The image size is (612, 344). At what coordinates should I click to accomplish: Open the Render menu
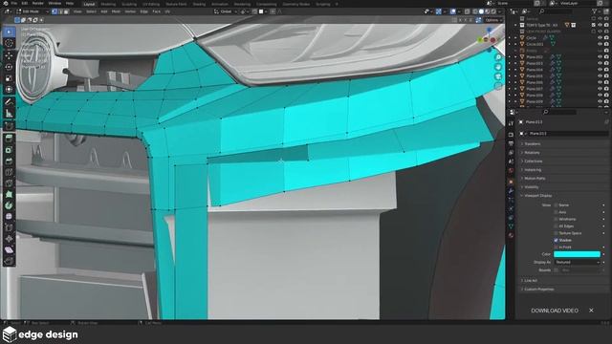(x=38, y=4)
